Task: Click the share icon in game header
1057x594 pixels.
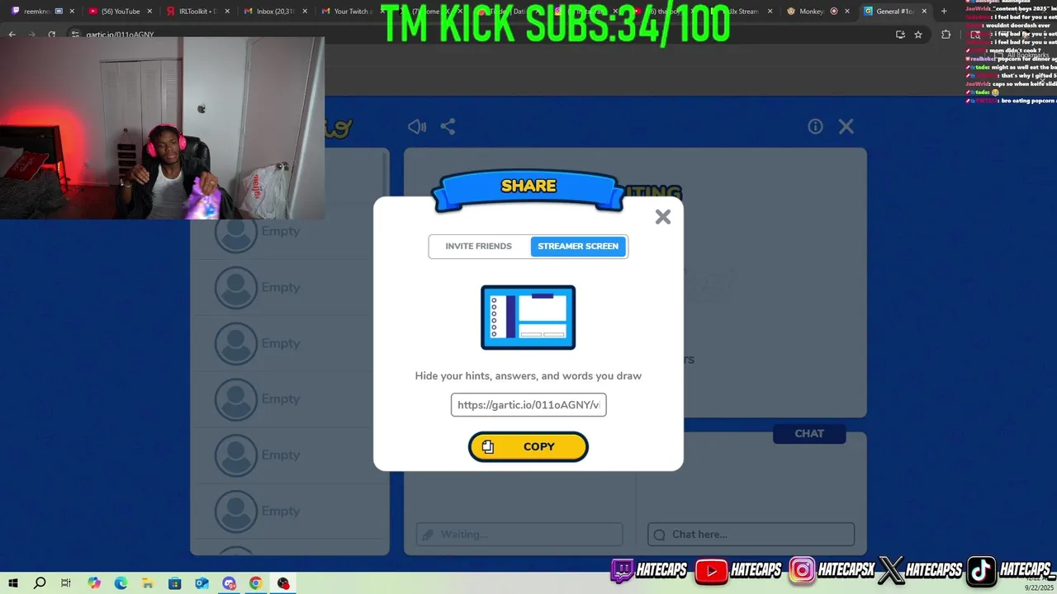Action: pos(448,126)
